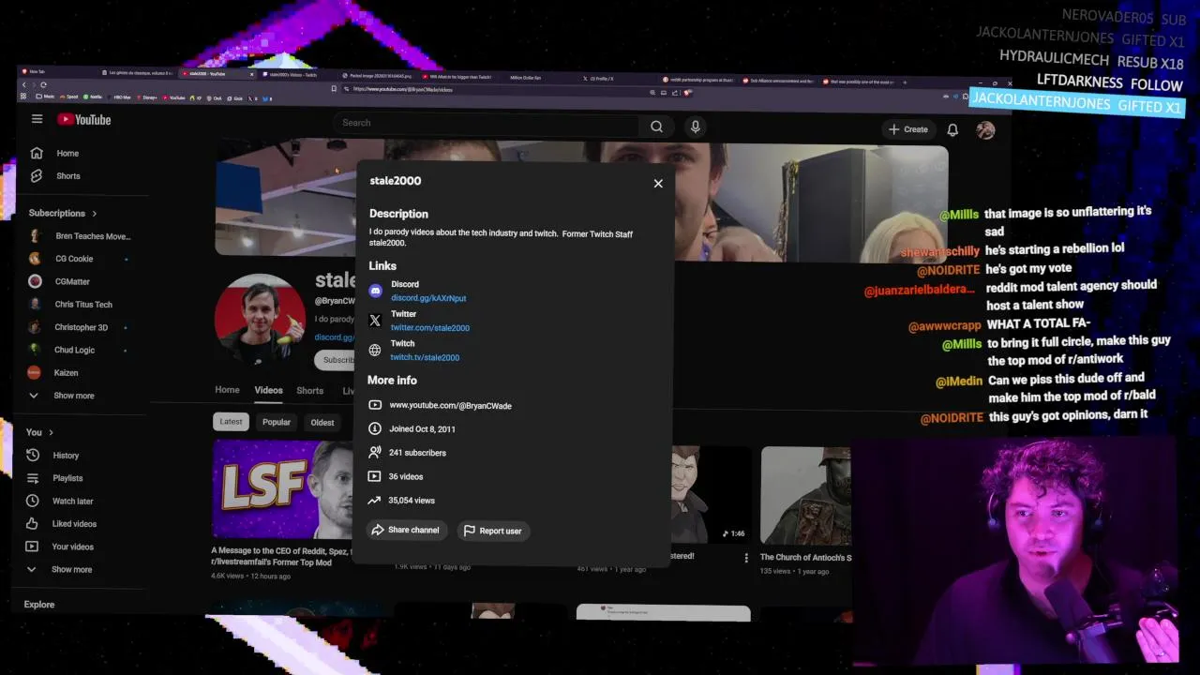Click the browser reload button

pos(43,84)
